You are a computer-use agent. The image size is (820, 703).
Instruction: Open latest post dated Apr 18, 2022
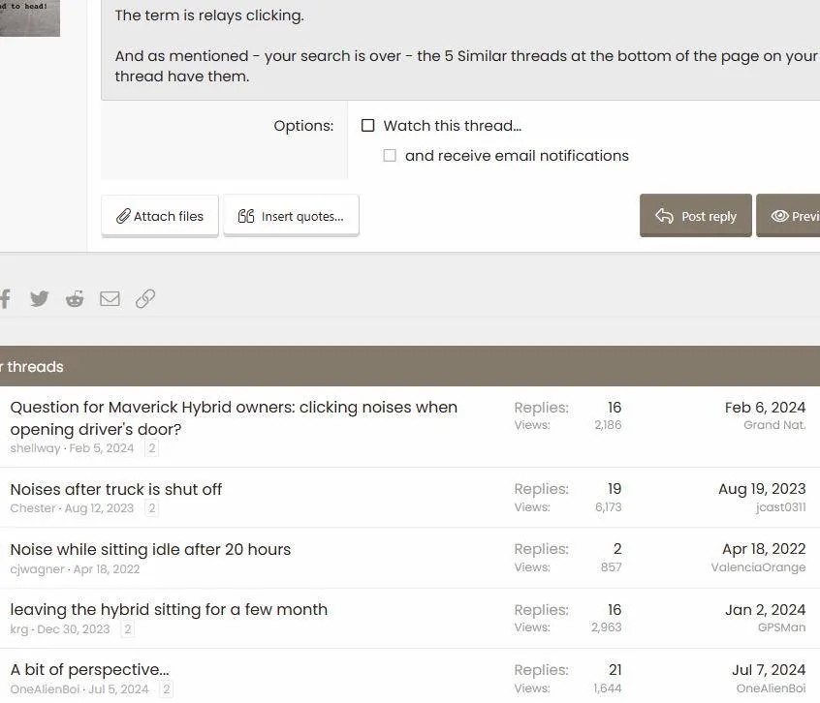pos(764,549)
